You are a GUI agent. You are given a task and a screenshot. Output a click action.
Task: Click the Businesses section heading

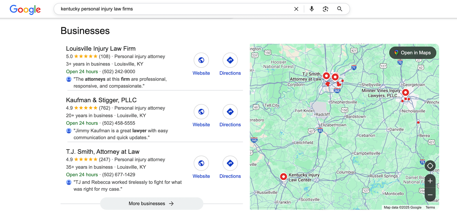(85, 31)
